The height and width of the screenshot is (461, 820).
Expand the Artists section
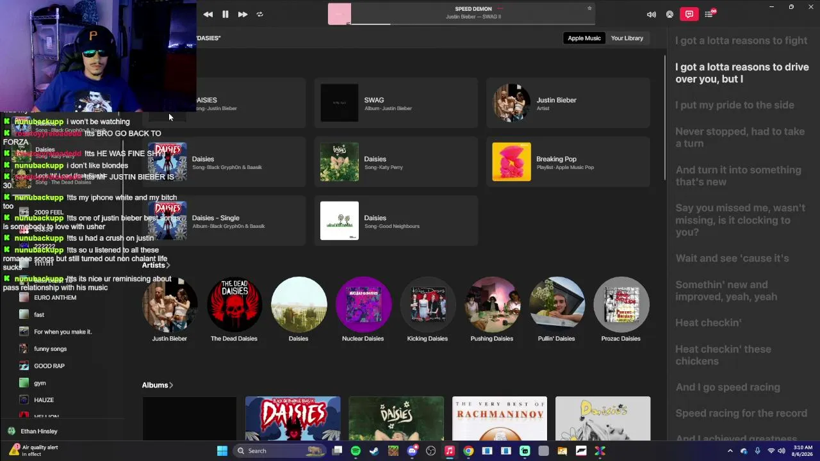pyautogui.click(x=156, y=265)
